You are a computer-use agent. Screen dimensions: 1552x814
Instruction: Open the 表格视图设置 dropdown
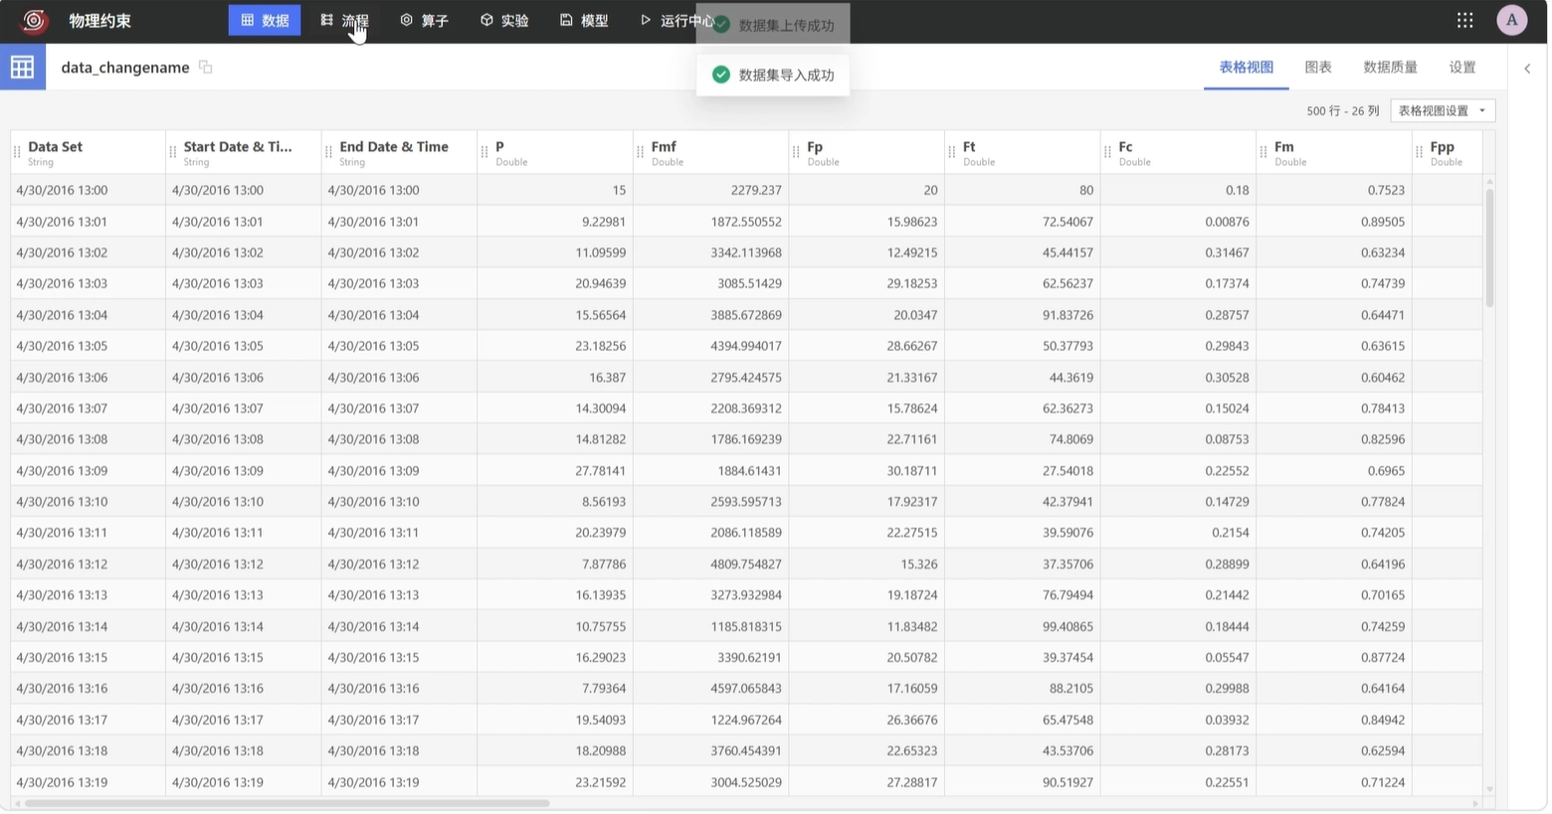(1443, 110)
